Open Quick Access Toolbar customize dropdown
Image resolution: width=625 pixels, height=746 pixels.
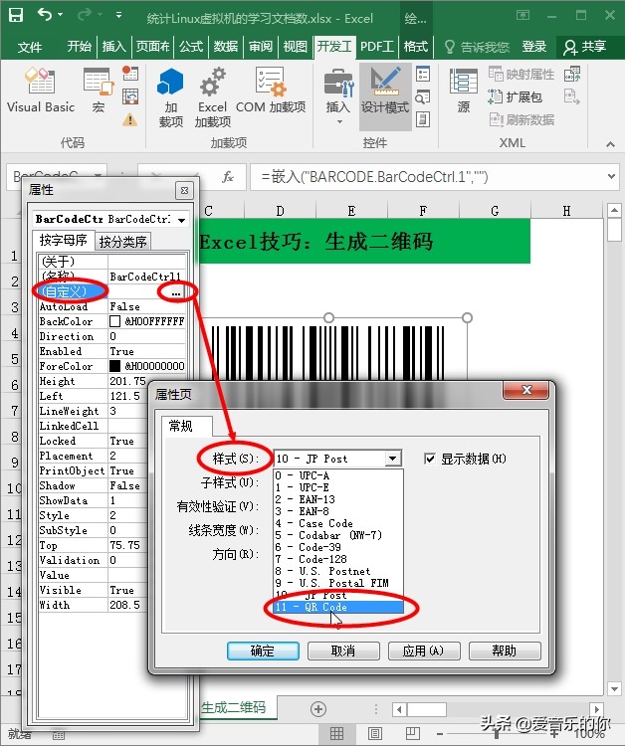coord(118,15)
